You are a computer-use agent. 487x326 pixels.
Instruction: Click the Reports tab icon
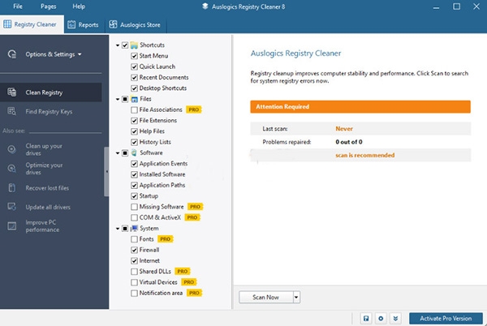point(71,24)
